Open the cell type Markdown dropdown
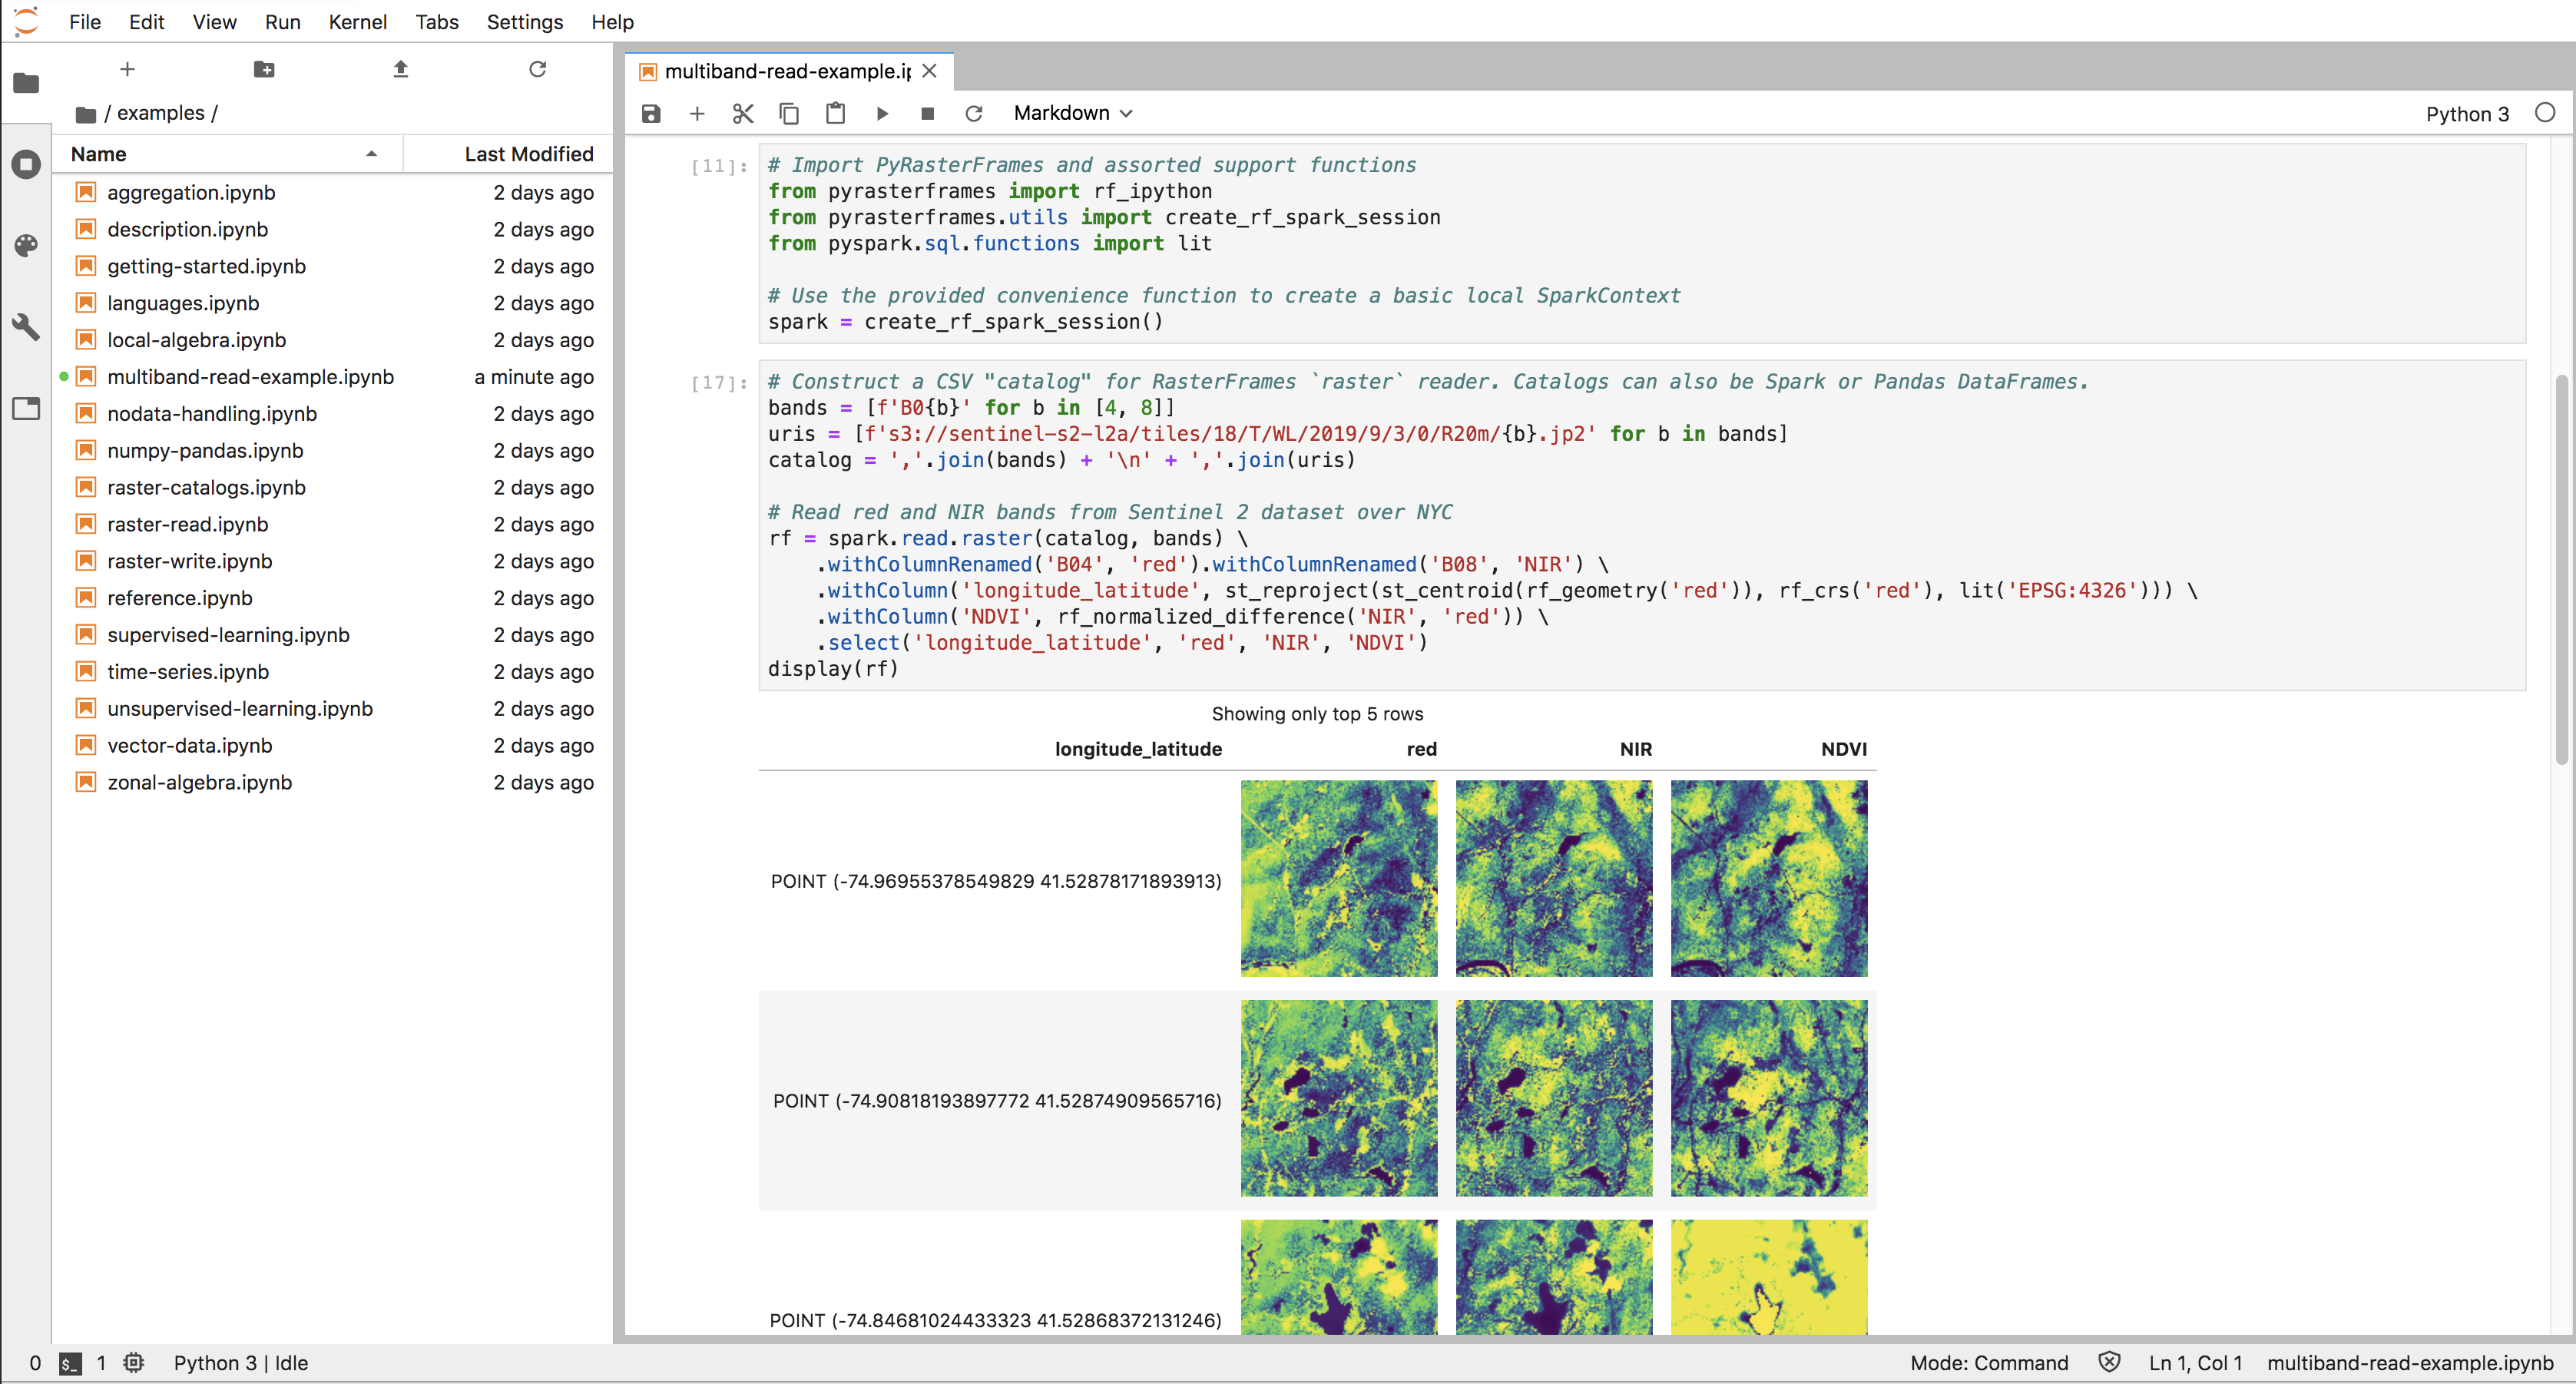The height and width of the screenshot is (1384, 2576). coord(1072,113)
